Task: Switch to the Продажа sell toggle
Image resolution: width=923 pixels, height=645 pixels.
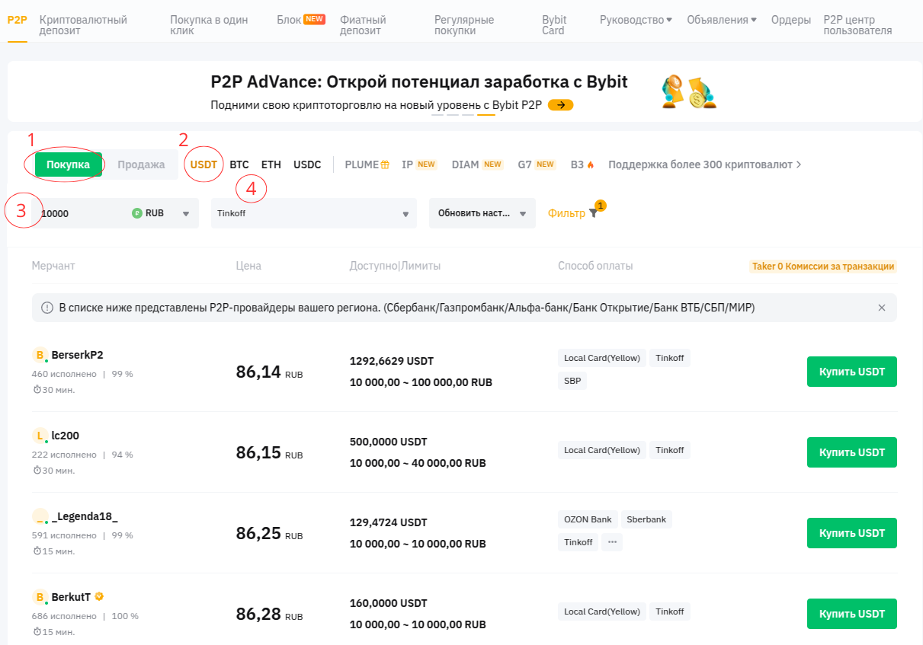Action: (141, 164)
